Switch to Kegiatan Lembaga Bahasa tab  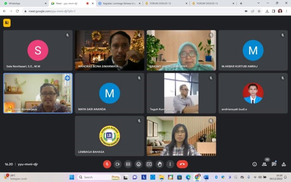[x=119, y=3]
